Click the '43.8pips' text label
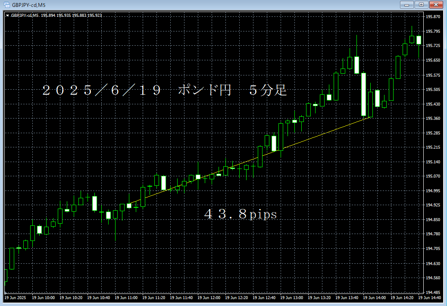This screenshot has width=447, height=306. (x=241, y=214)
